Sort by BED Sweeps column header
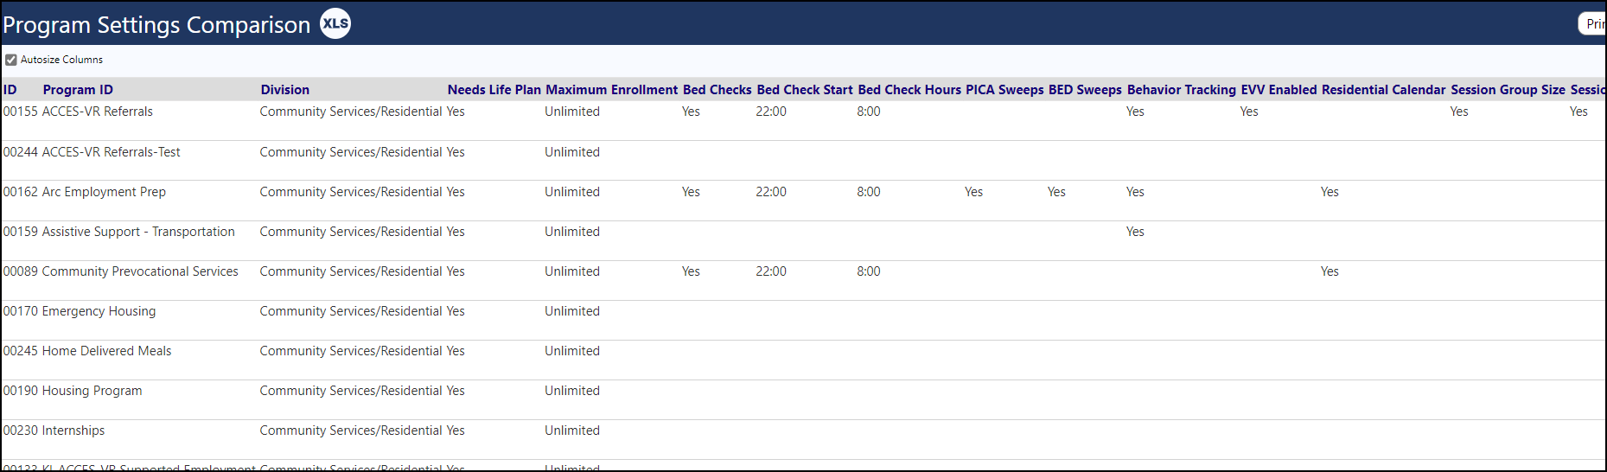This screenshot has height=472, width=1607. click(1085, 90)
